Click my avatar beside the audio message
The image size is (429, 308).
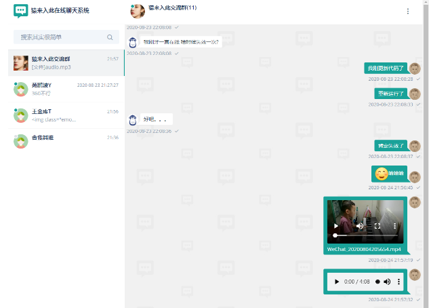(415, 275)
